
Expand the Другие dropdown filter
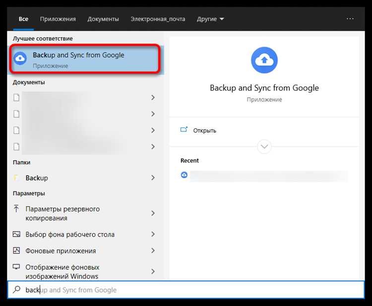click(210, 19)
